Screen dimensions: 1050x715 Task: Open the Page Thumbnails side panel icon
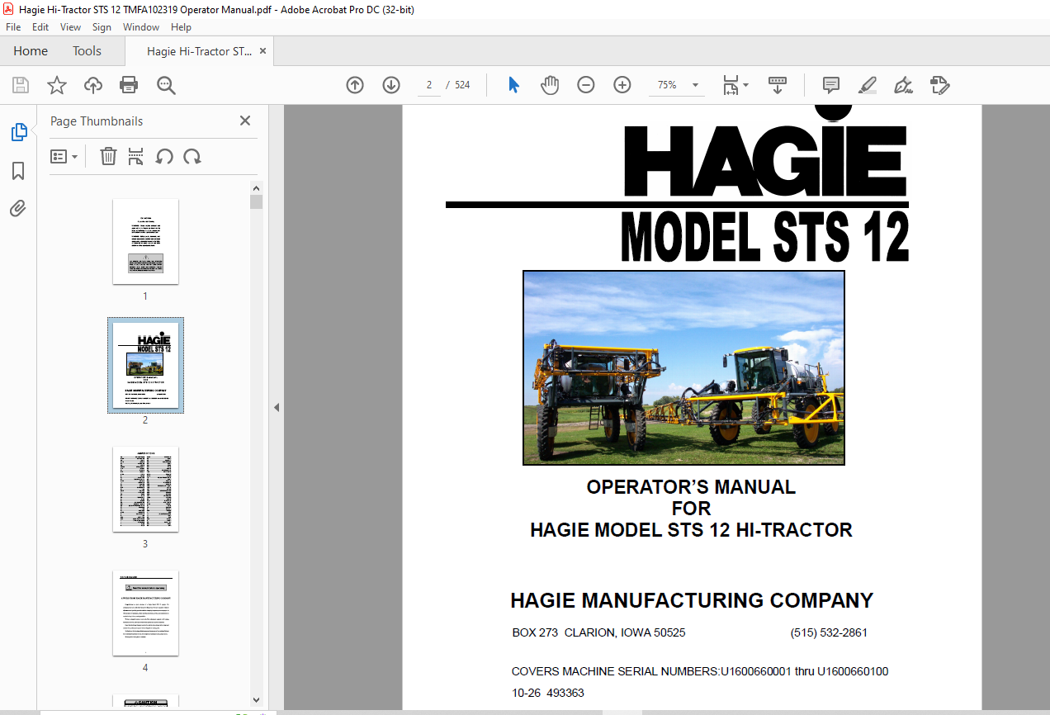[x=18, y=132]
